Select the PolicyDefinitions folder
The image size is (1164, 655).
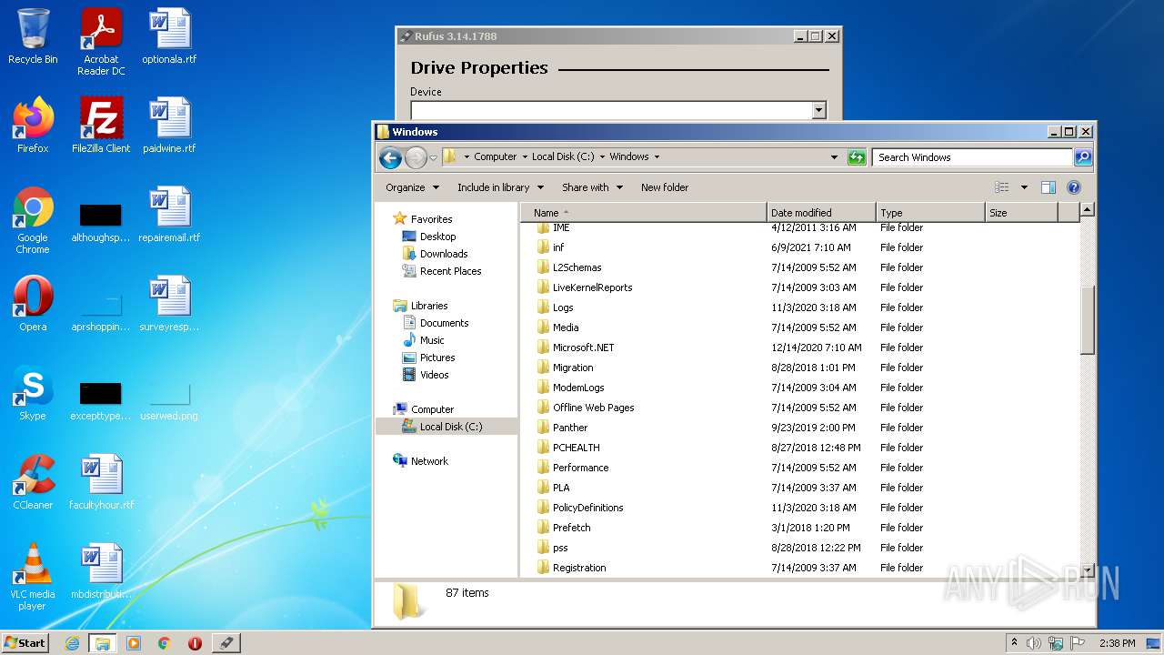coord(587,508)
